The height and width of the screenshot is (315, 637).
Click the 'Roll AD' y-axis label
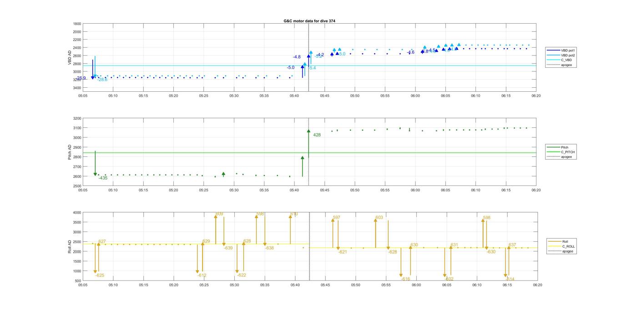coord(70,246)
